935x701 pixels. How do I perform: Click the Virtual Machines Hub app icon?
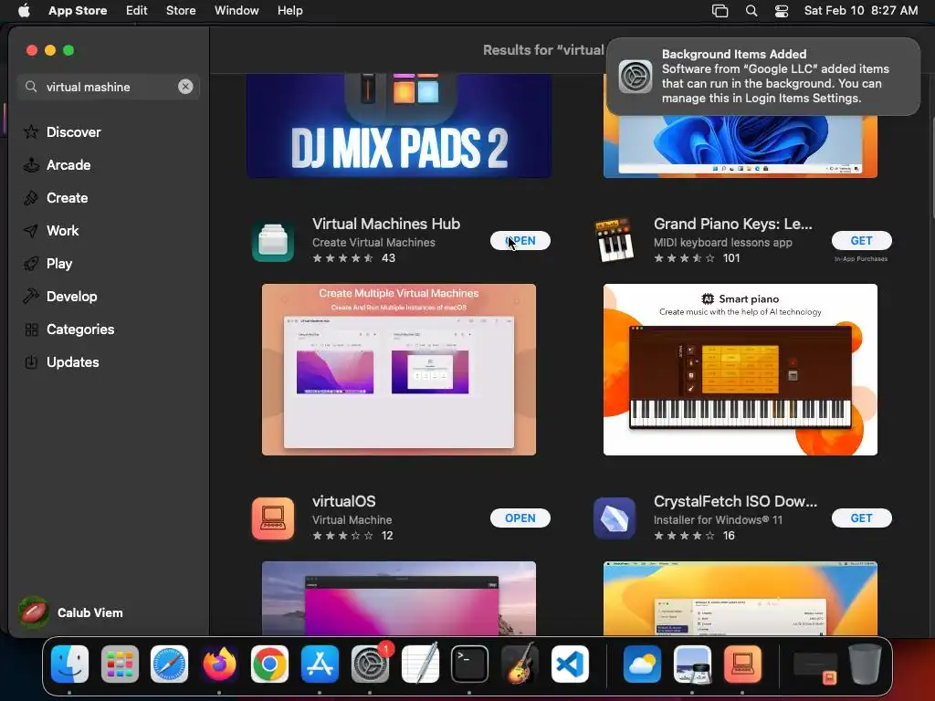(273, 241)
